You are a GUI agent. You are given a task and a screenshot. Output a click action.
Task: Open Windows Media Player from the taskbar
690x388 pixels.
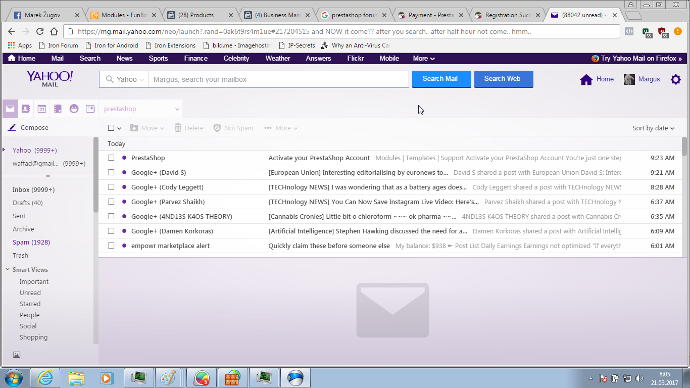(x=106, y=378)
